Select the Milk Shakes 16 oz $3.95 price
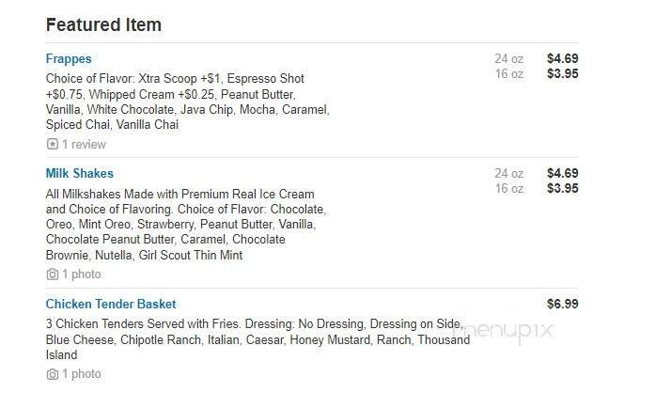The image size is (671, 408). [562, 188]
